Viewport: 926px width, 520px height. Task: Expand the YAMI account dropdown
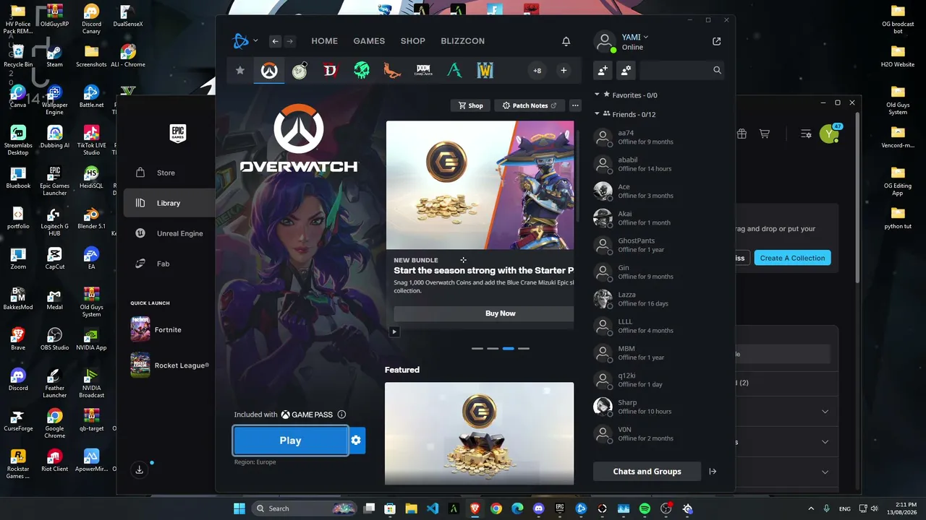pos(634,37)
